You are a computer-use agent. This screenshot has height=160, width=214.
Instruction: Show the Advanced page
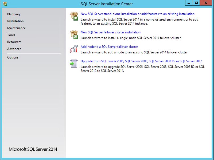(14, 49)
